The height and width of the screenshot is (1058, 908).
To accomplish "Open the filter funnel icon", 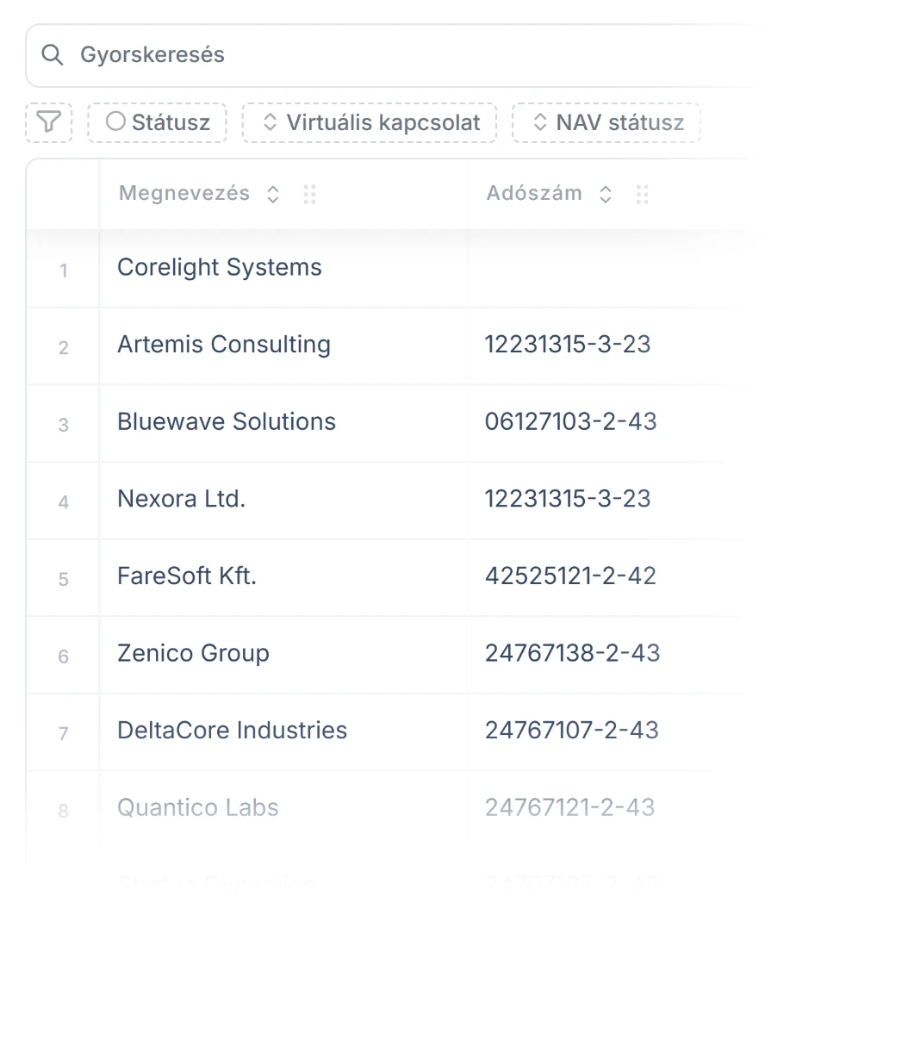I will pos(48,122).
